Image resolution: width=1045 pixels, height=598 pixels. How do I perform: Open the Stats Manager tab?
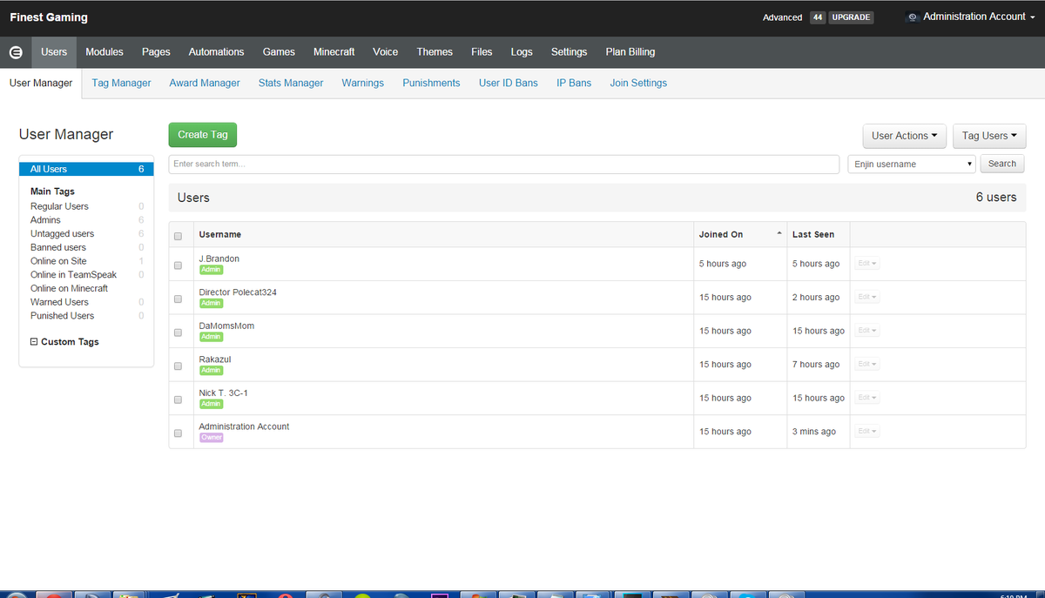pyautogui.click(x=291, y=84)
